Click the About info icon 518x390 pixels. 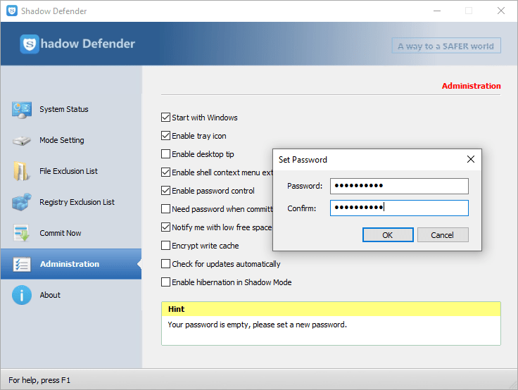point(22,295)
